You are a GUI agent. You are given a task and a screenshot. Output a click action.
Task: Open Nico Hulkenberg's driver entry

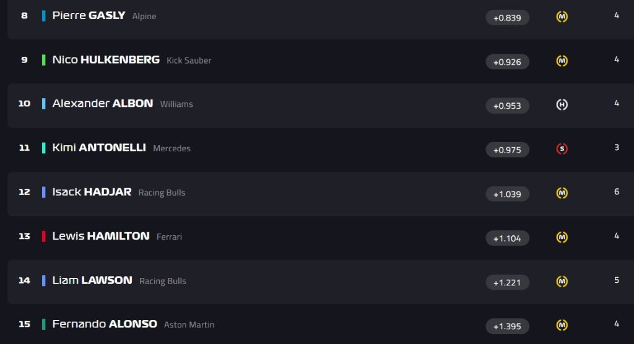tap(106, 60)
